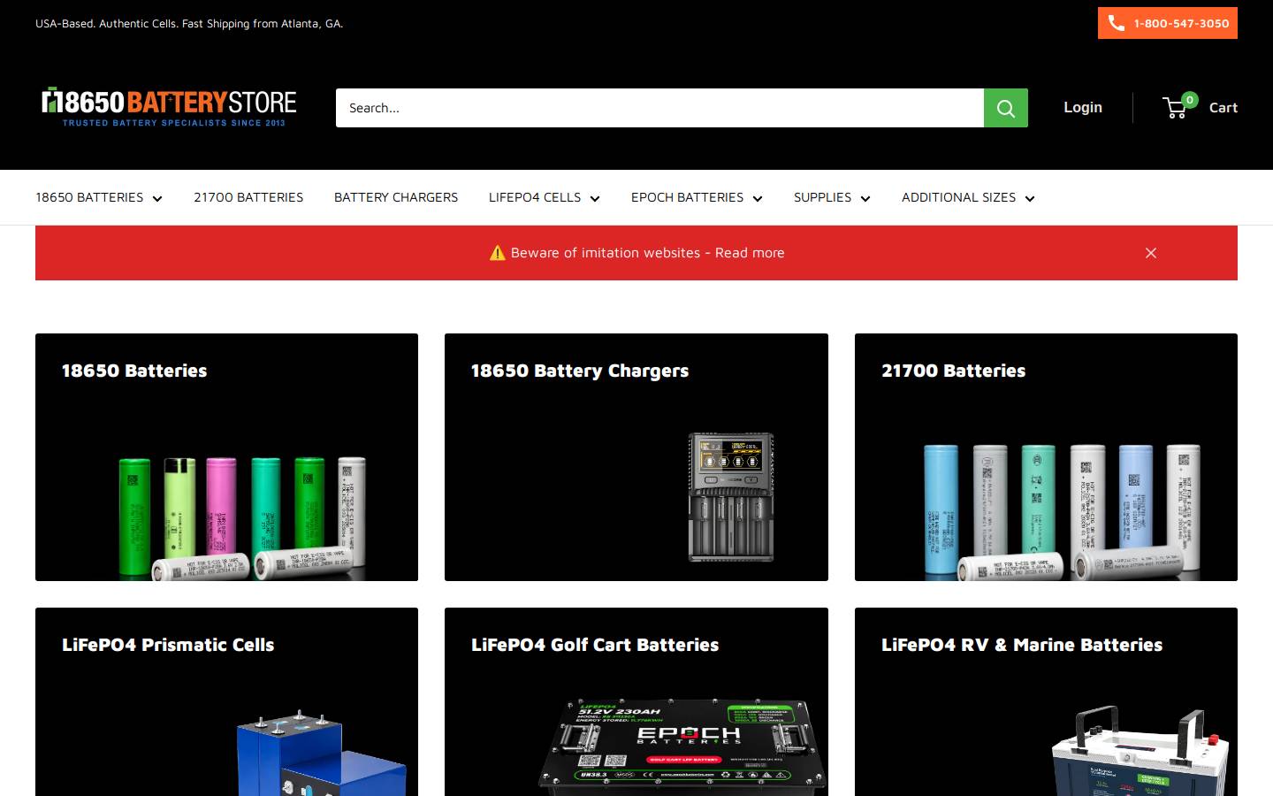Viewport: 1273px width, 796px height.
Task: Select the ADDITIONAL SIZES nav label
Action: [x=958, y=197]
